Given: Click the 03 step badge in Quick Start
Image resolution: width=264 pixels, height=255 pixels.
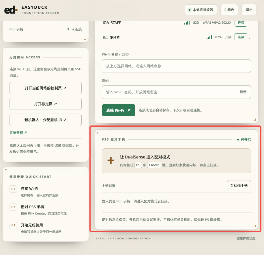Looking at the screenshot, I should pyautogui.click(x=13, y=225).
